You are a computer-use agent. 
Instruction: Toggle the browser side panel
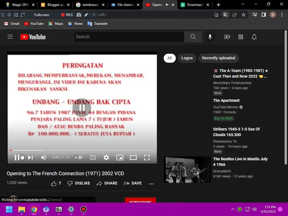click(264, 15)
